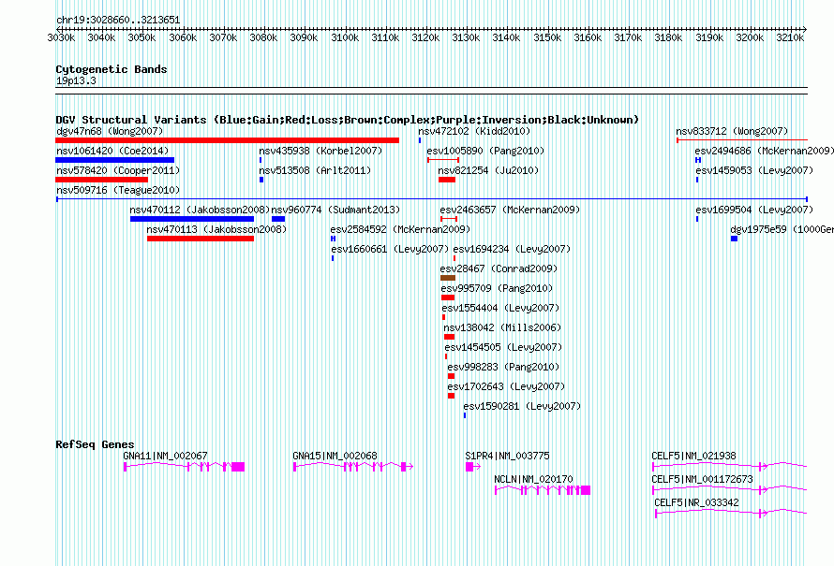Select esv1702643 (Levy2007) label
Image resolution: width=834 pixels, height=566 pixels.
pyautogui.click(x=506, y=386)
